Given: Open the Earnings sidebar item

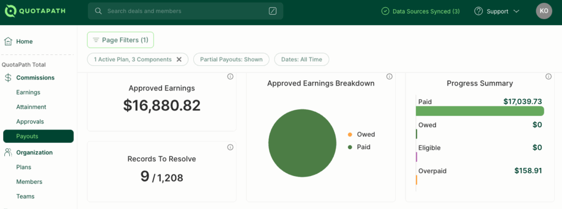Looking at the screenshot, I should [29, 93].
